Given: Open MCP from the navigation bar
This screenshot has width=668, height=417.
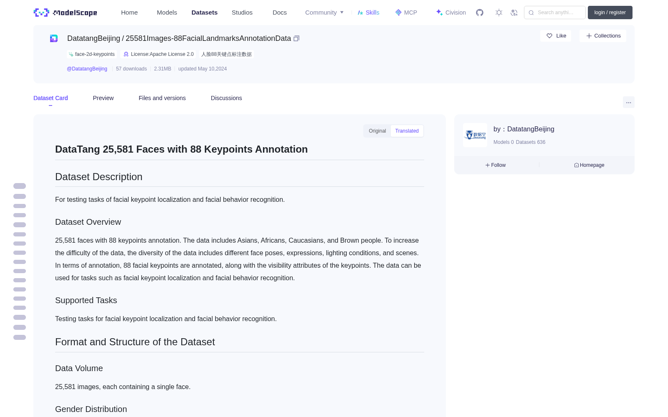Looking at the screenshot, I should pos(406,13).
